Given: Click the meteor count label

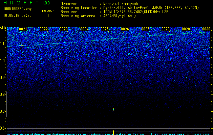Looking at the screenshot, I should pos(48,10).
